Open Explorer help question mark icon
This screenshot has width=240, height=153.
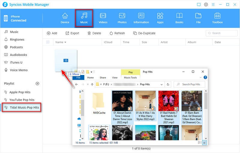tap(205, 77)
